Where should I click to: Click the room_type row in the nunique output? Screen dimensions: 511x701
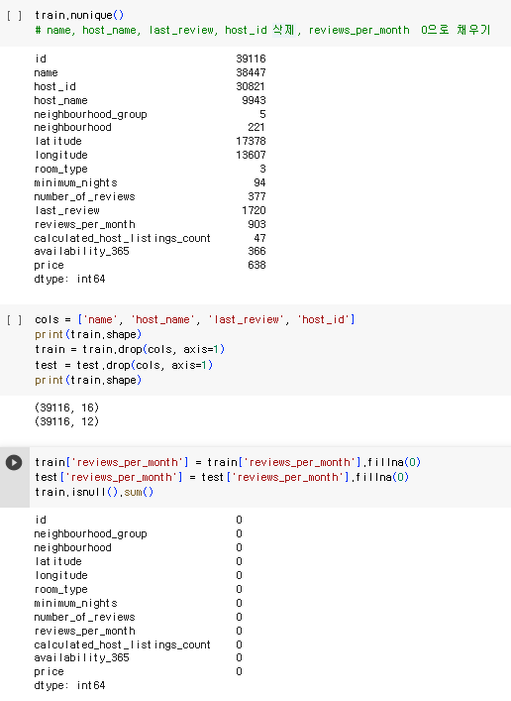[151, 169]
